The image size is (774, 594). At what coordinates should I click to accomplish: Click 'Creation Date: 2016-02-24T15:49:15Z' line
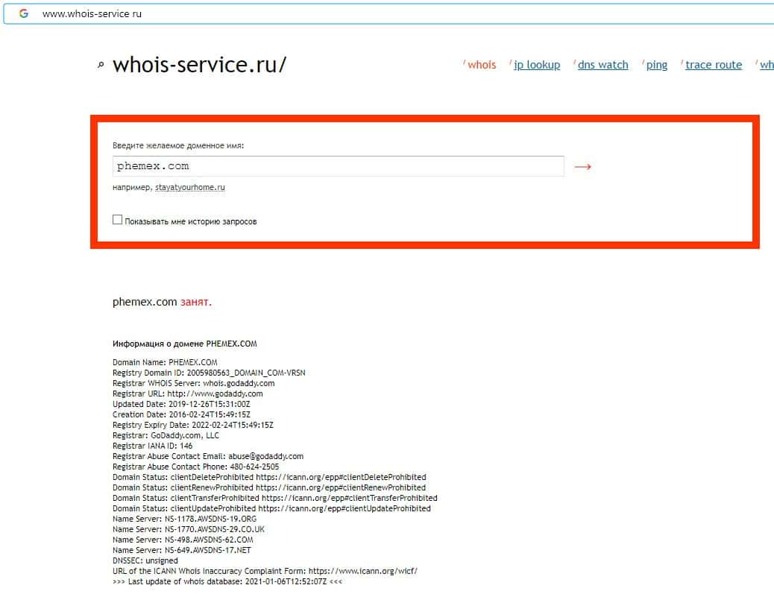pos(181,414)
